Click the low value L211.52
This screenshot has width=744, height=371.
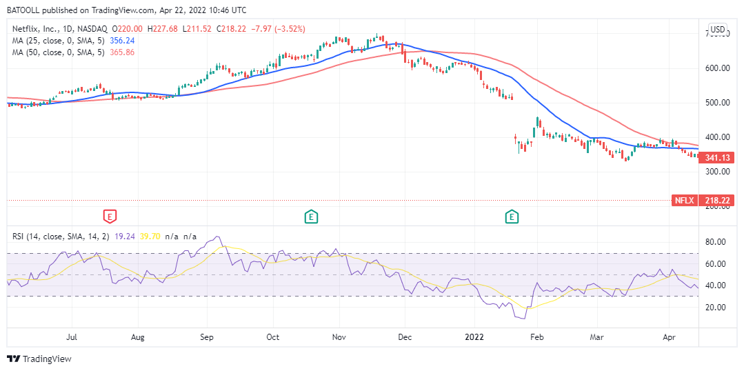[197, 29]
